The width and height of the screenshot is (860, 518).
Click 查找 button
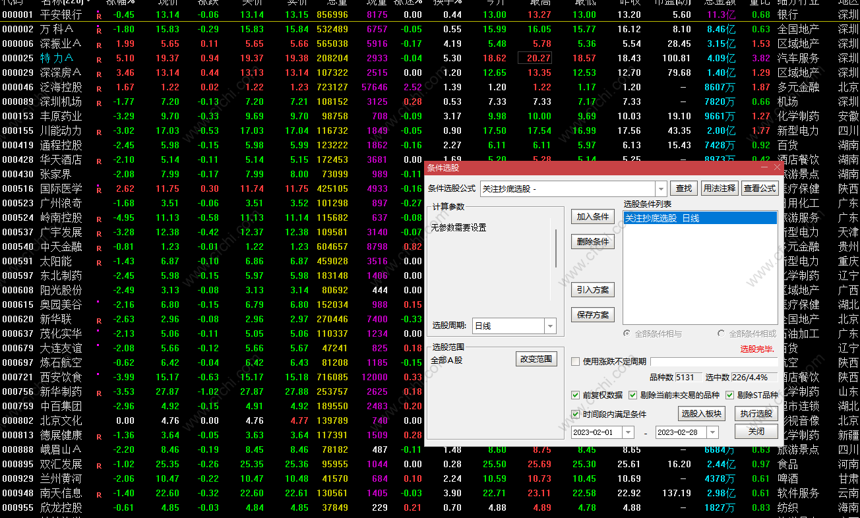pos(684,188)
